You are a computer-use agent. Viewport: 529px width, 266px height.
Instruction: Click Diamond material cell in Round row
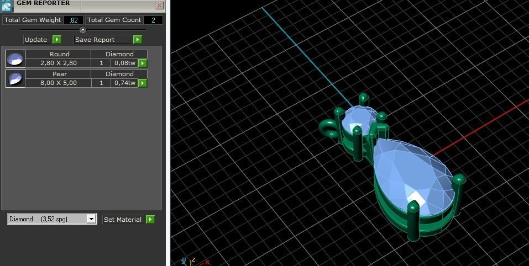(x=119, y=54)
